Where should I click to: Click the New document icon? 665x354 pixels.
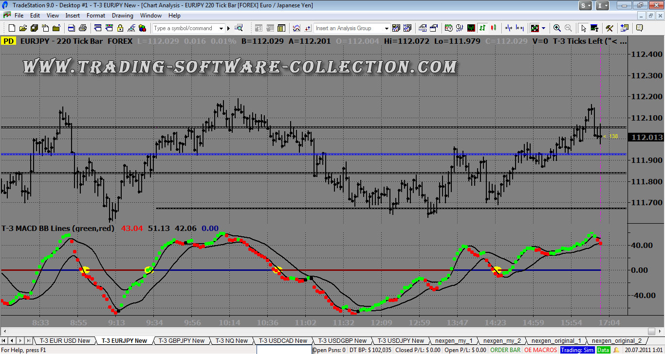click(x=13, y=28)
